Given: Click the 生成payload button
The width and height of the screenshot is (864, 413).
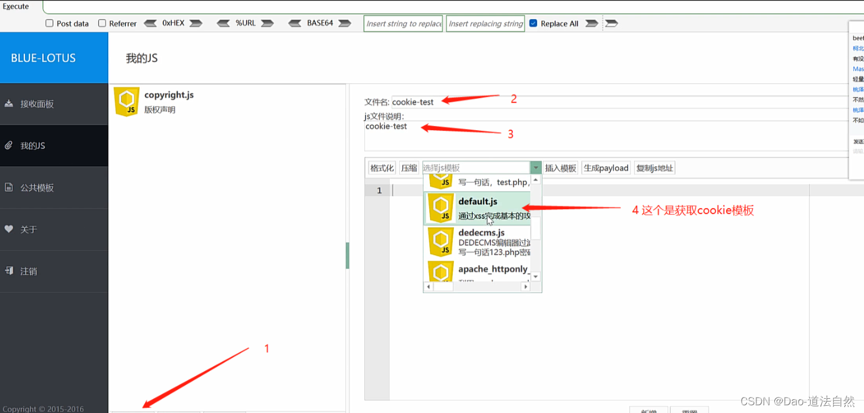Looking at the screenshot, I should pos(606,168).
